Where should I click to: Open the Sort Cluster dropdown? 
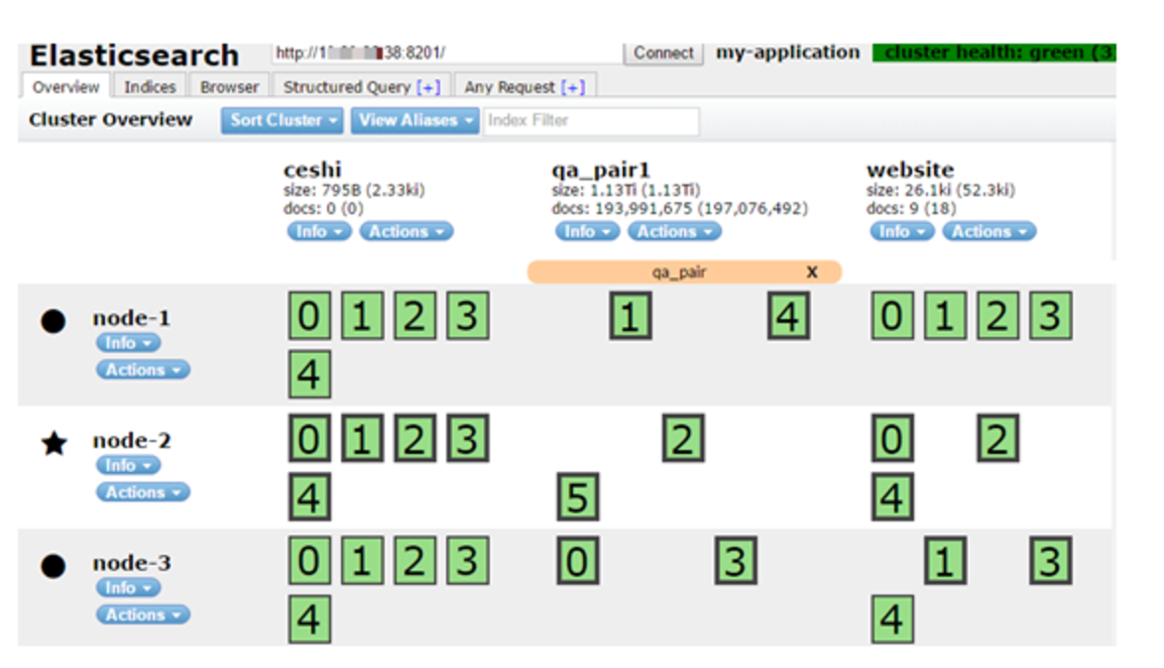coord(283,120)
